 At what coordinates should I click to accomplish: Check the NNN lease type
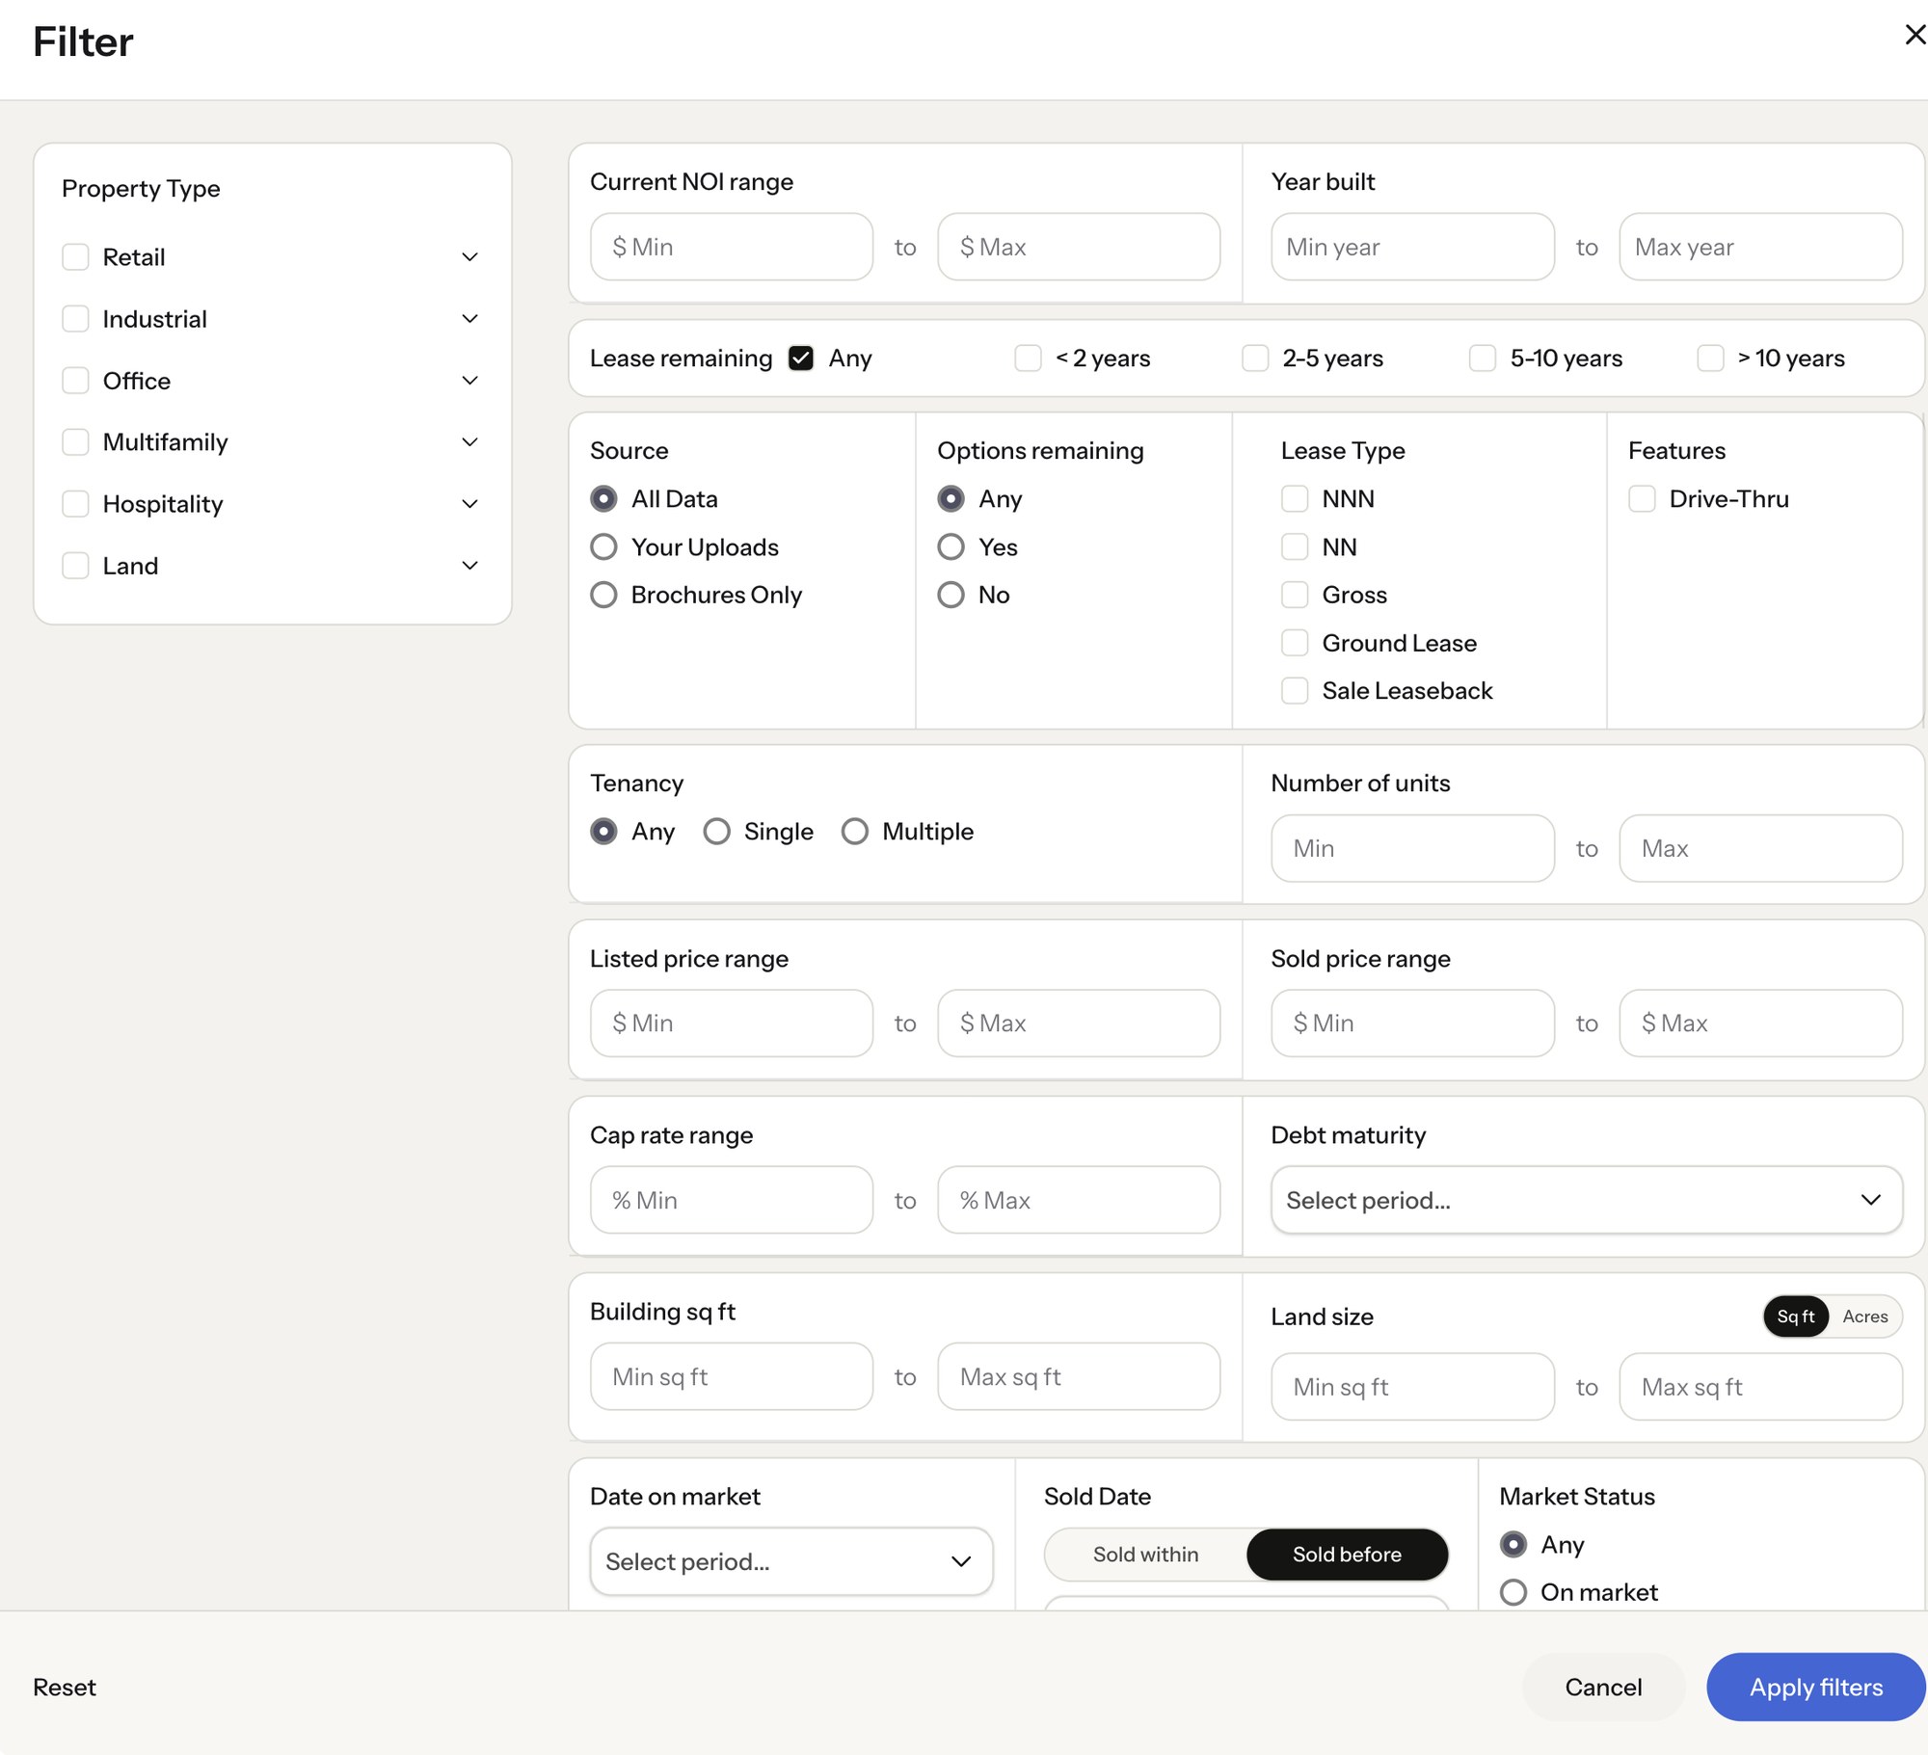(x=1295, y=499)
